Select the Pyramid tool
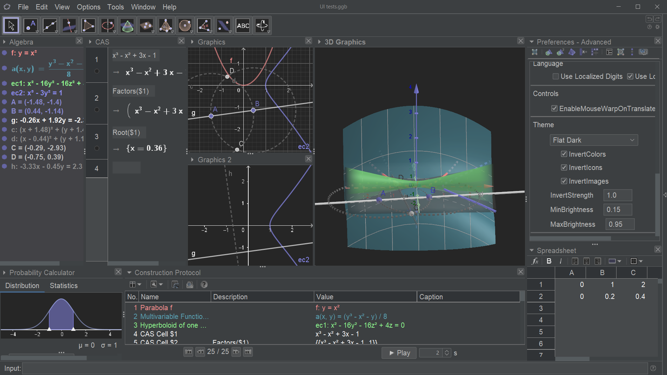This screenshot has height=375, width=667. point(166,26)
